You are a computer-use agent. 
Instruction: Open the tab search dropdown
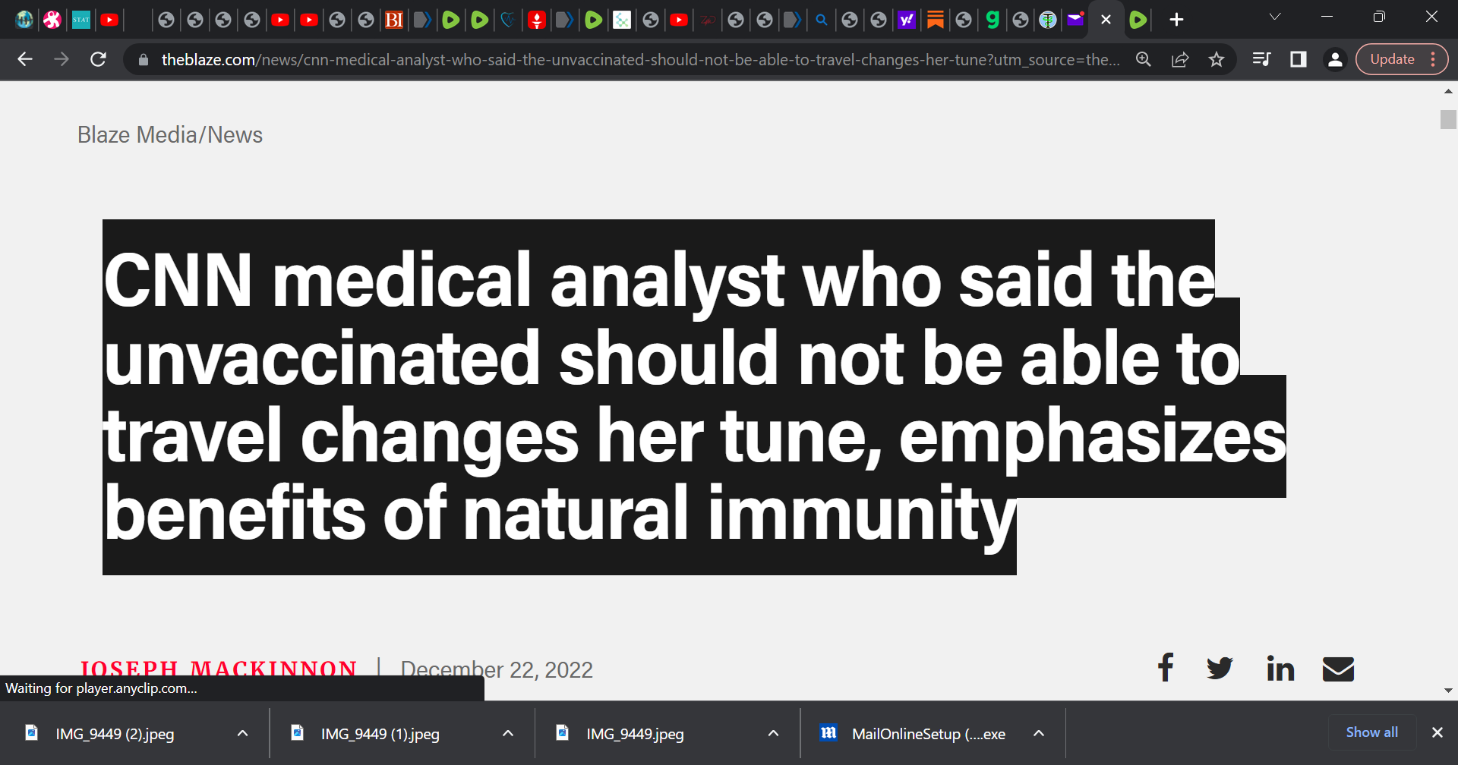pos(1275,17)
